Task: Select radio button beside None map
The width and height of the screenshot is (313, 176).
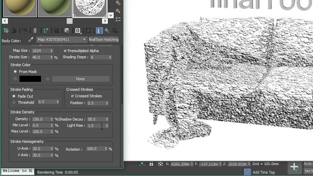Action: tap(47, 79)
